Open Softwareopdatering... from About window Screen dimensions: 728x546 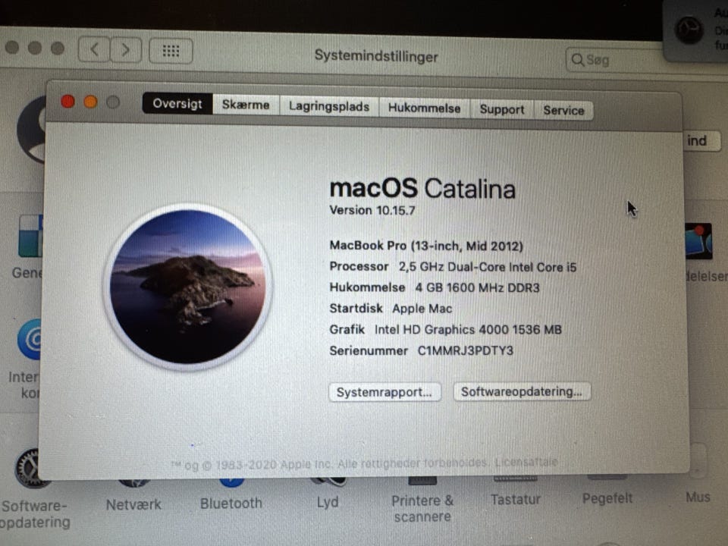point(522,391)
